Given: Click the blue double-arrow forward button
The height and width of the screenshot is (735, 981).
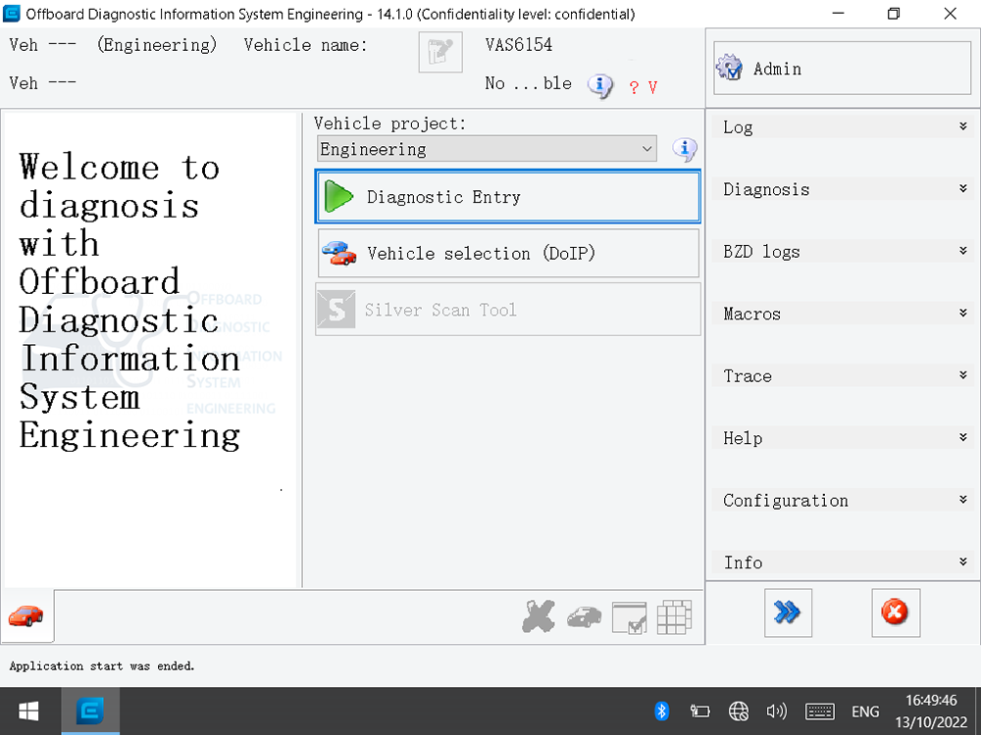Looking at the screenshot, I should pyautogui.click(x=788, y=612).
